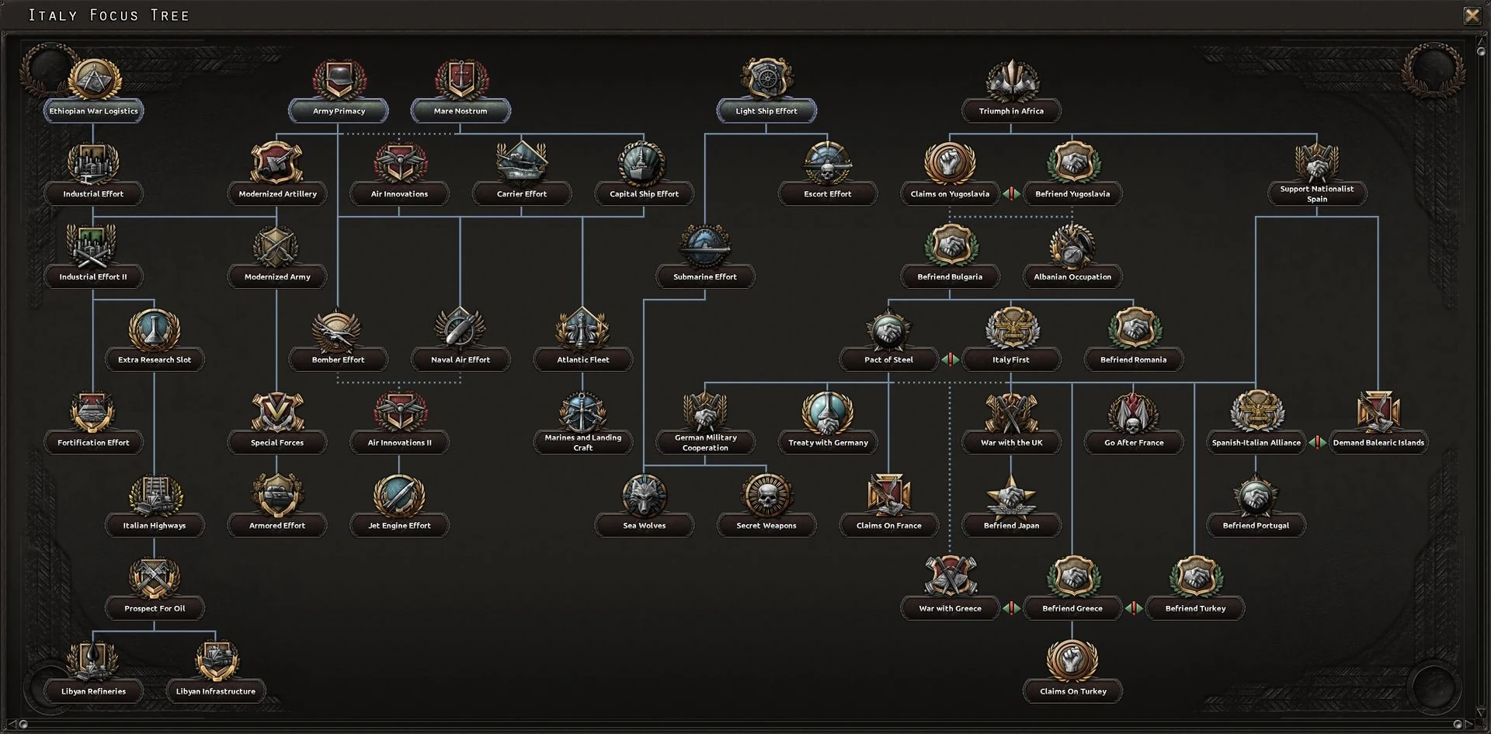The height and width of the screenshot is (734, 1491).
Task: Select the Ethiopian War Logistics focus icon
Action: coord(94,80)
